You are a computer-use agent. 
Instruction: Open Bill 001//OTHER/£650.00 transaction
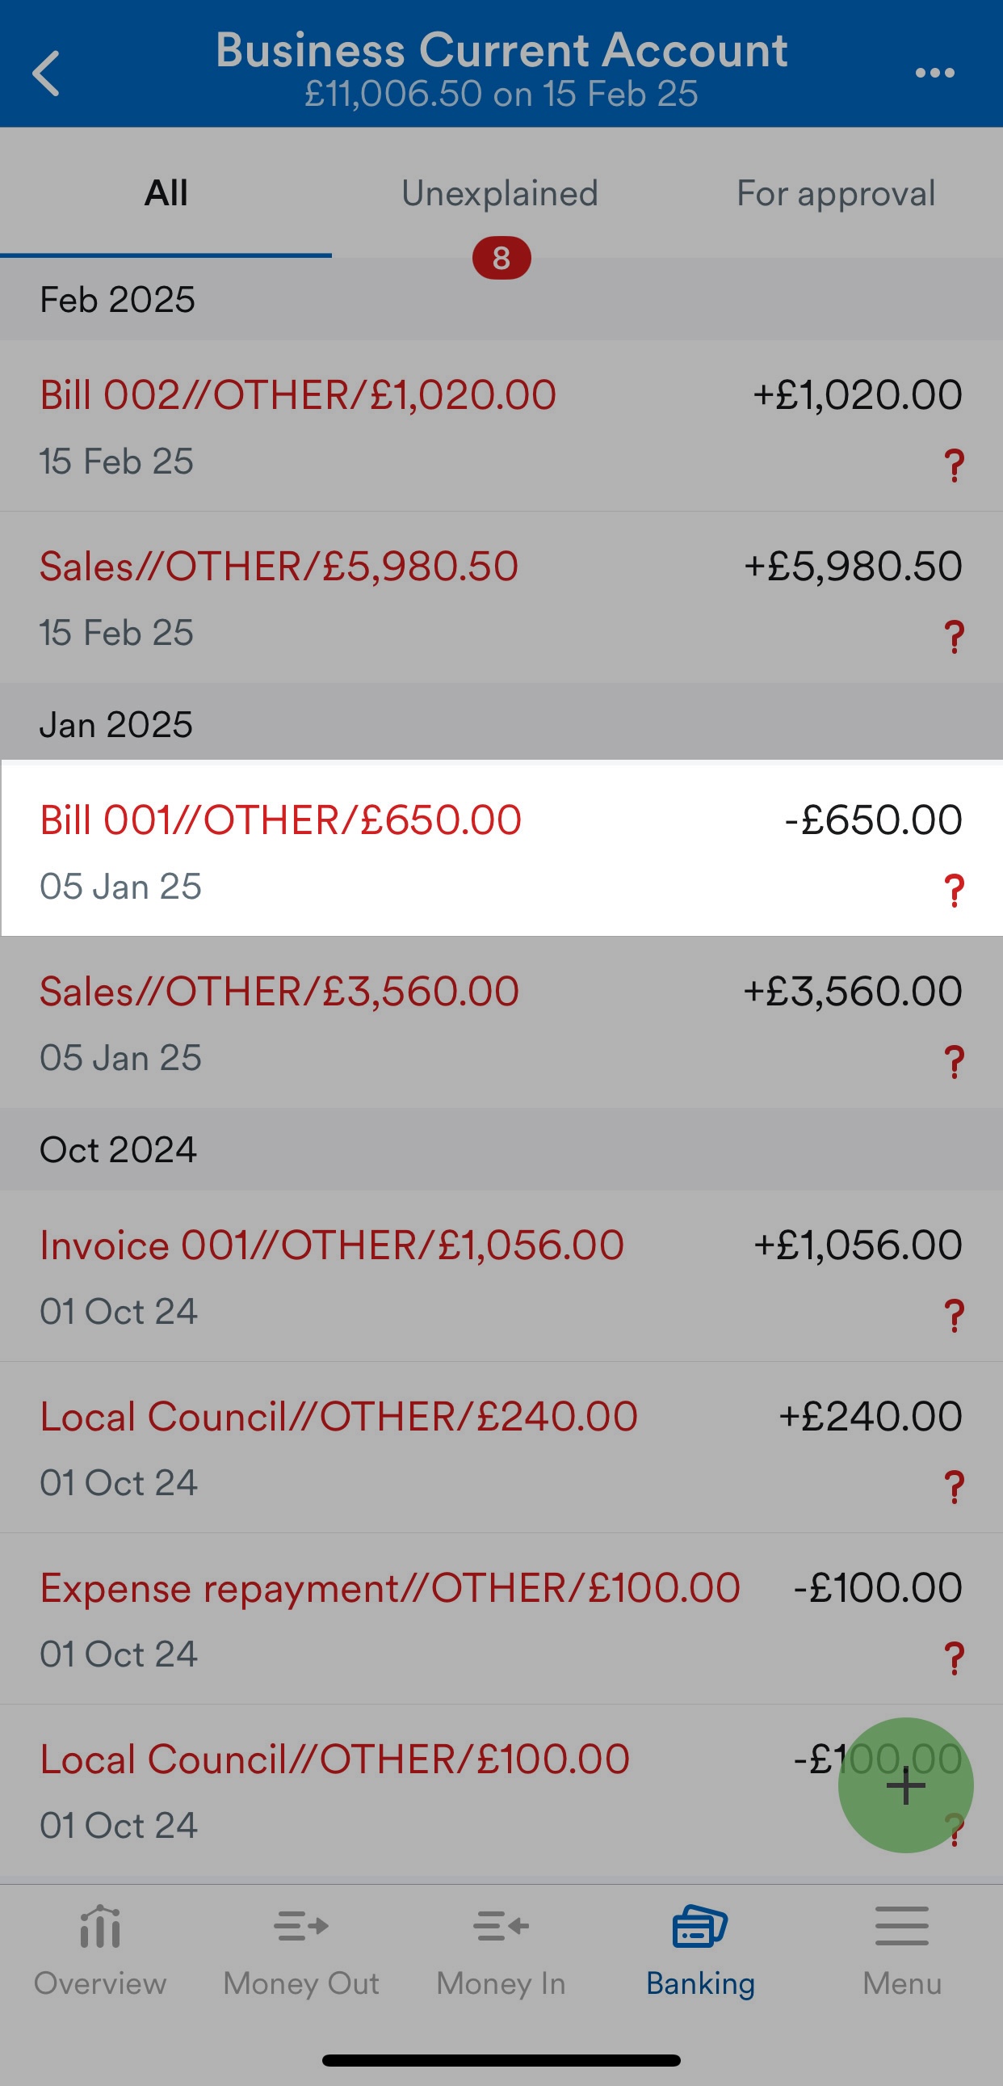click(501, 850)
